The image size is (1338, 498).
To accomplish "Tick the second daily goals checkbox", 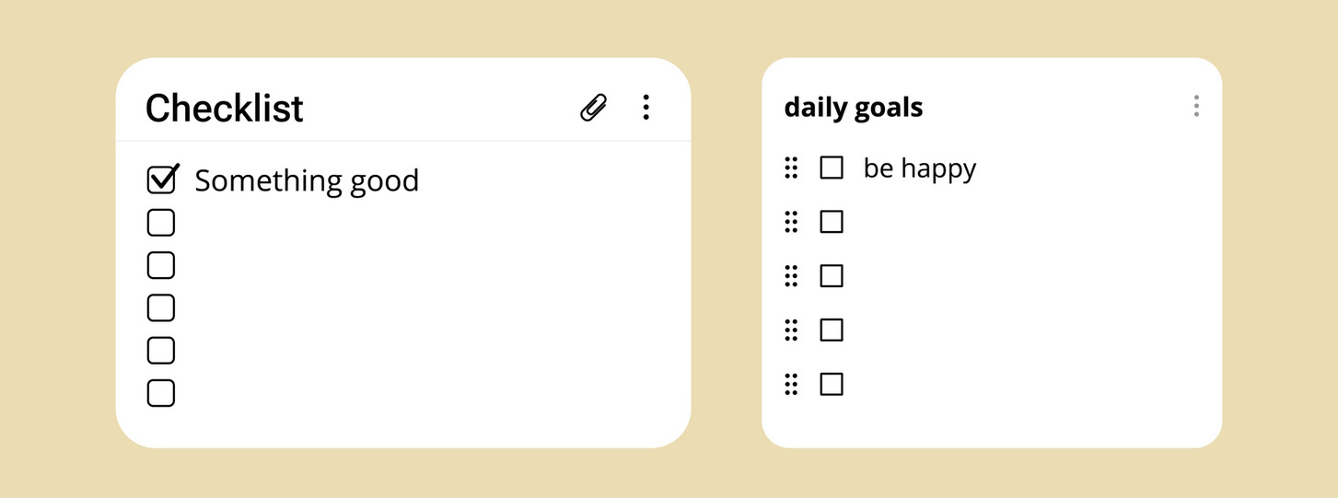I will [832, 222].
